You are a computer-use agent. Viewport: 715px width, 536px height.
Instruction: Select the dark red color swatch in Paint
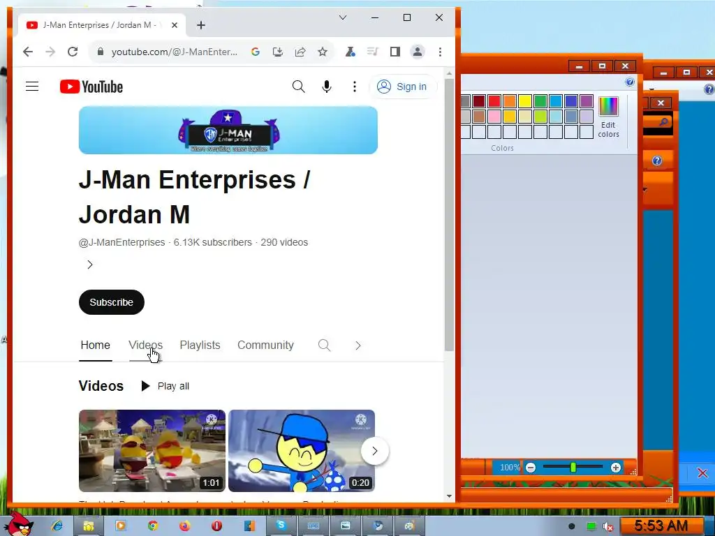479,101
